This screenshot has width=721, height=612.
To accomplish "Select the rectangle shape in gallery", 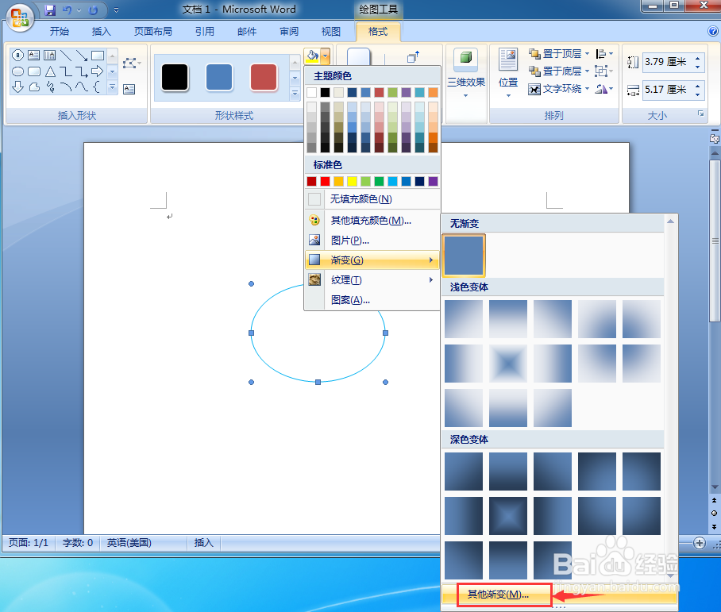I will pos(98,56).
